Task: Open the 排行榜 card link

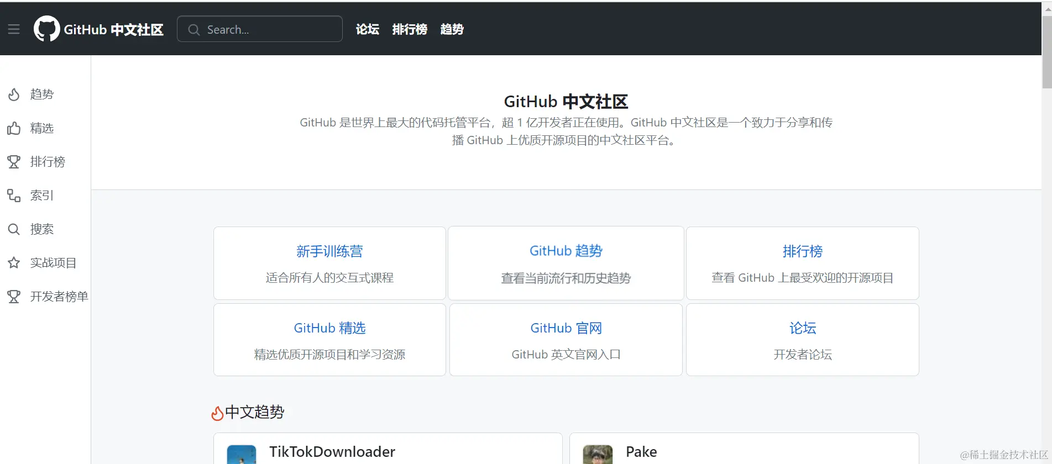Action: tap(803, 251)
